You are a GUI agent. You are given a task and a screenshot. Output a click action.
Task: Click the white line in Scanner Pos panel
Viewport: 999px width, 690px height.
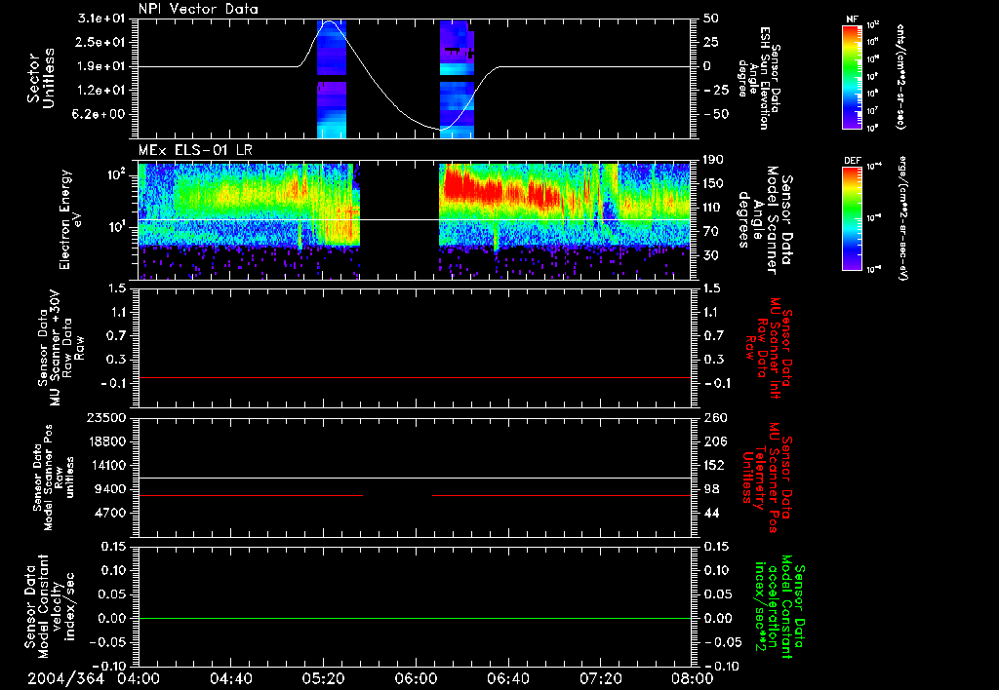click(x=415, y=479)
